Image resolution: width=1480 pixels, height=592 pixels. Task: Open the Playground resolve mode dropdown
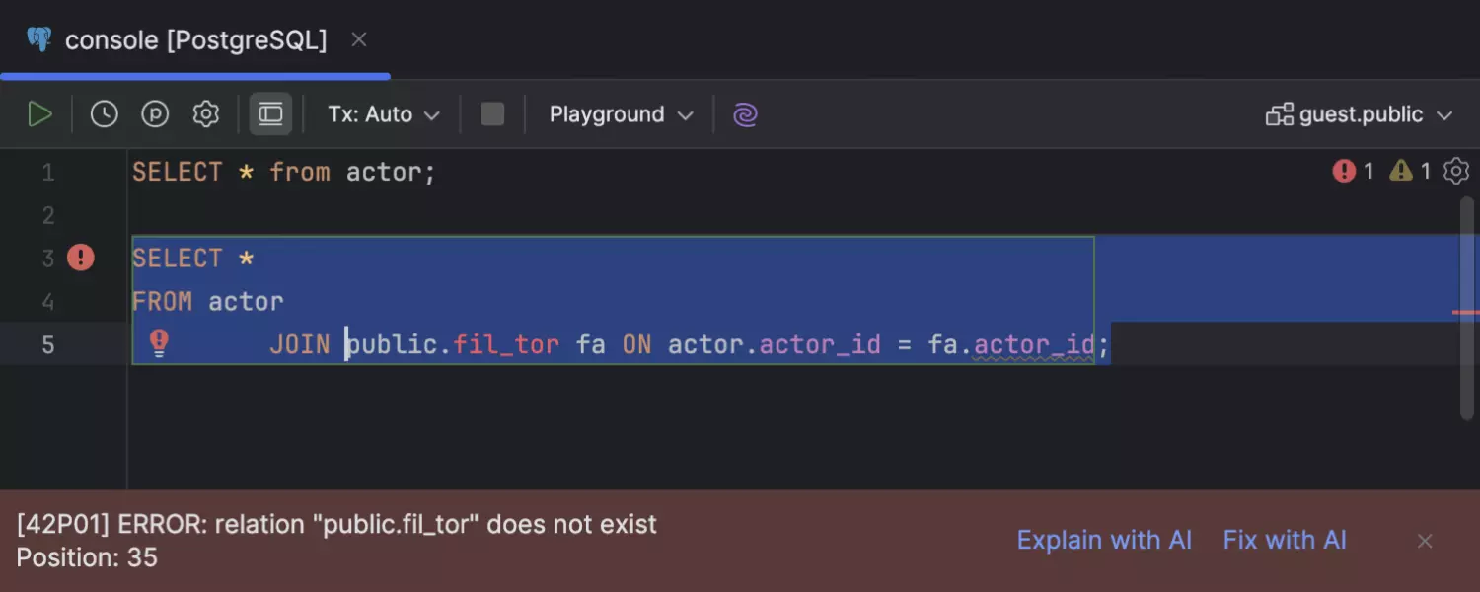[x=621, y=114]
